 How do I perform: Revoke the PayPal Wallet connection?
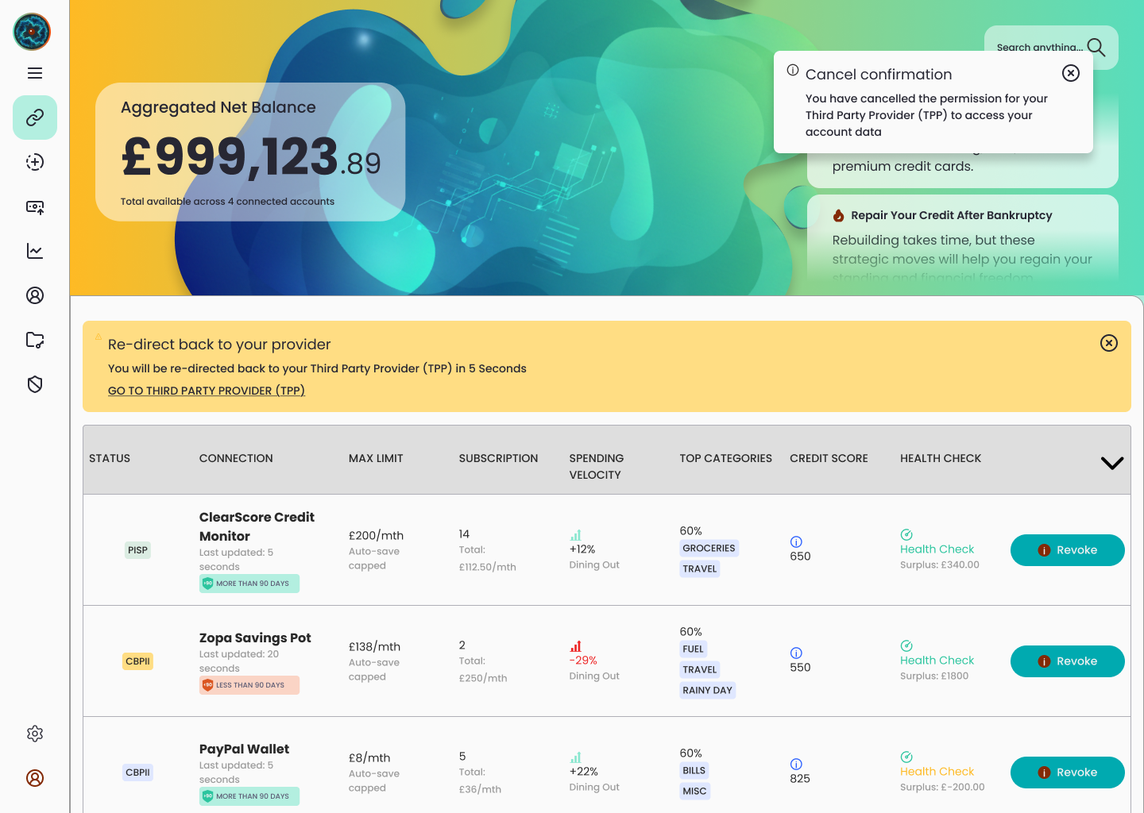(1067, 773)
